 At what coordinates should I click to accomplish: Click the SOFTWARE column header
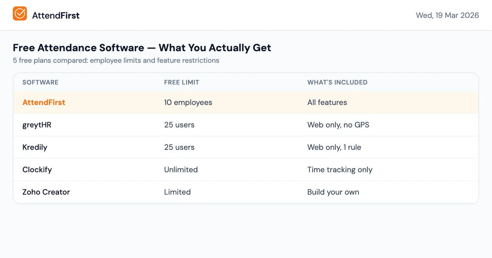(x=40, y=82)
